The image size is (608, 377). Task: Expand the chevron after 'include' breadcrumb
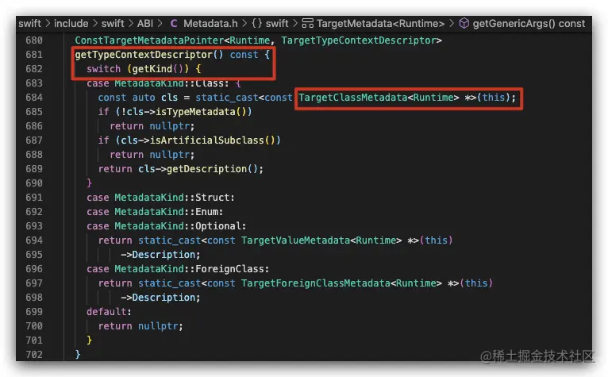point(94,24)
